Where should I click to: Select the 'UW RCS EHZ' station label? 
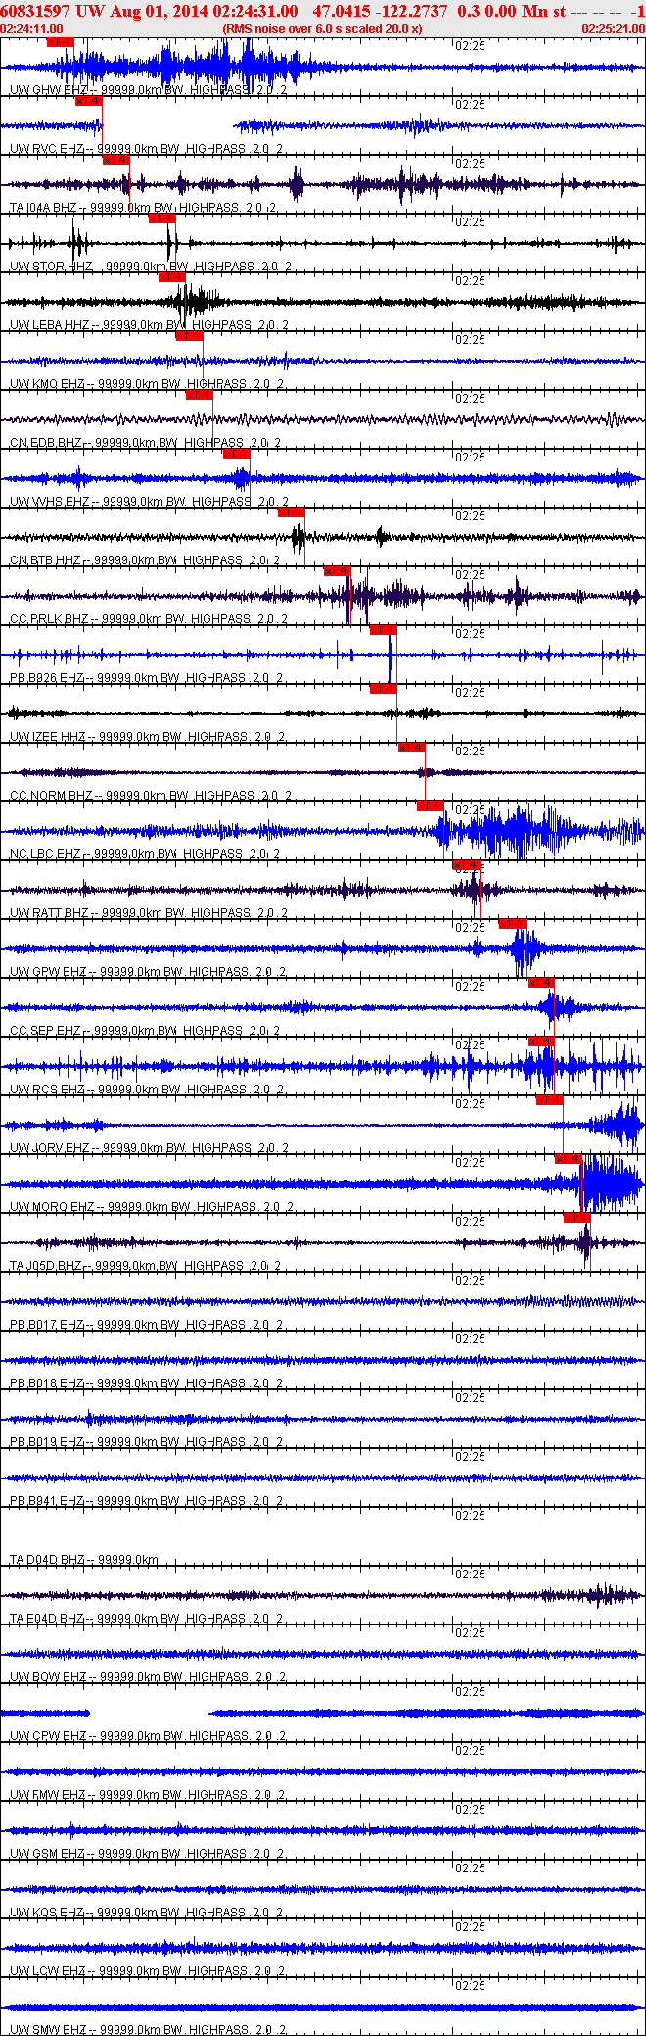tap(47, 1090)
